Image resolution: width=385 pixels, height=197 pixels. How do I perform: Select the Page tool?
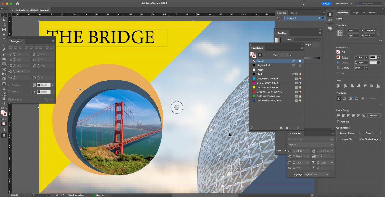point(4,25)
